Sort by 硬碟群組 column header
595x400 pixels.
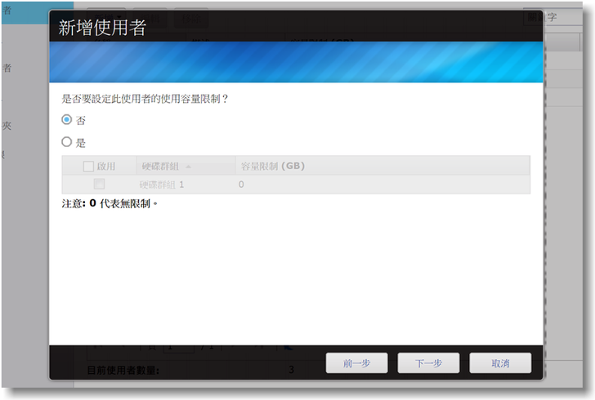[x=186, y=166]
